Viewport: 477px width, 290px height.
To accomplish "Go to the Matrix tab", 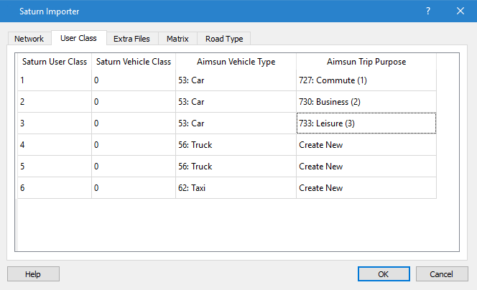I will pos(177,39).
